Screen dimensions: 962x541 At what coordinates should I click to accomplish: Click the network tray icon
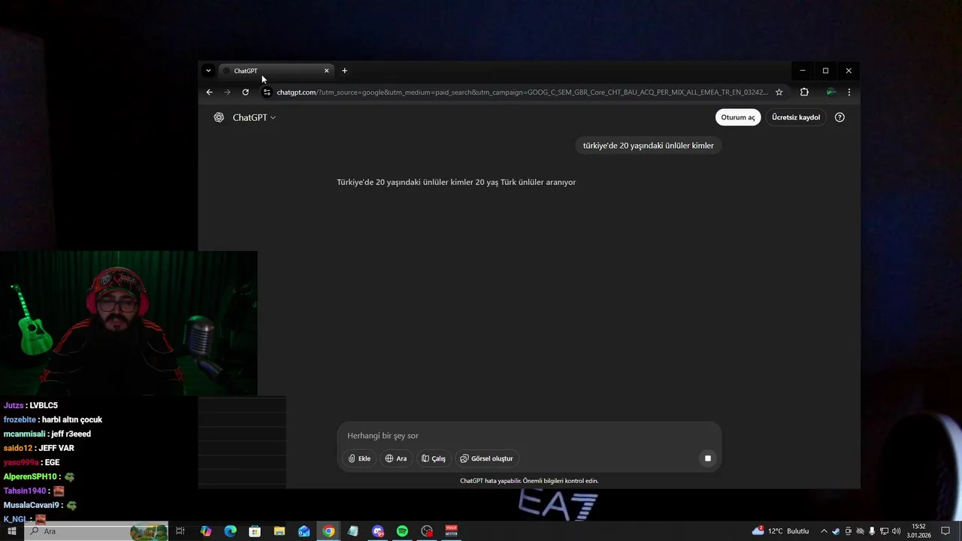(x=884, y=531)
